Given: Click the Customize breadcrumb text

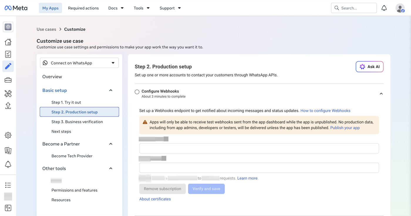Looking at the screenshot, I should (75, 29).
